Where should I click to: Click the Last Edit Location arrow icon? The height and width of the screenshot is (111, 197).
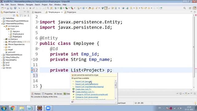tap(142, 8)
